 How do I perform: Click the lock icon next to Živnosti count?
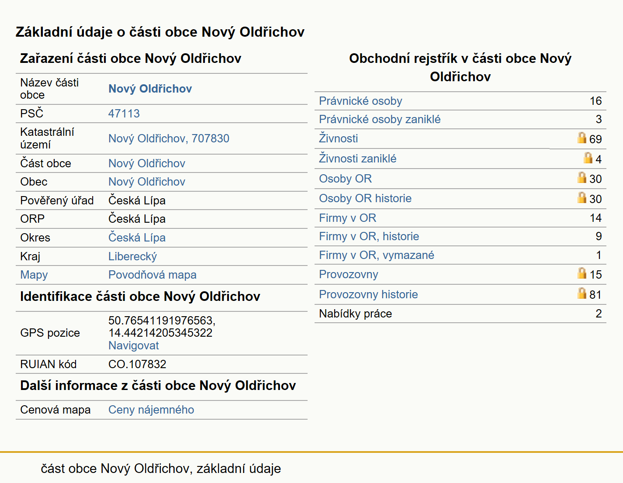[x=581, y=138]
